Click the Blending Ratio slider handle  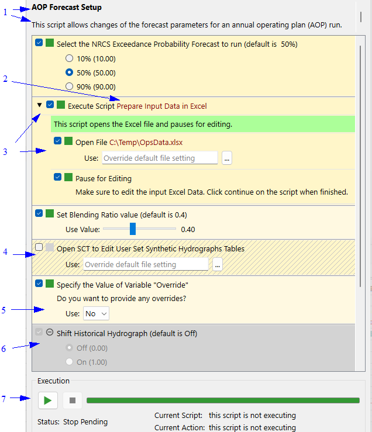pos(133,229)
